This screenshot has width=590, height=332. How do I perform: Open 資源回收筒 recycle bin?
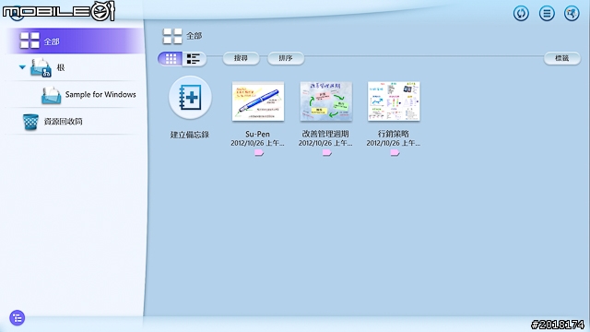53,122
